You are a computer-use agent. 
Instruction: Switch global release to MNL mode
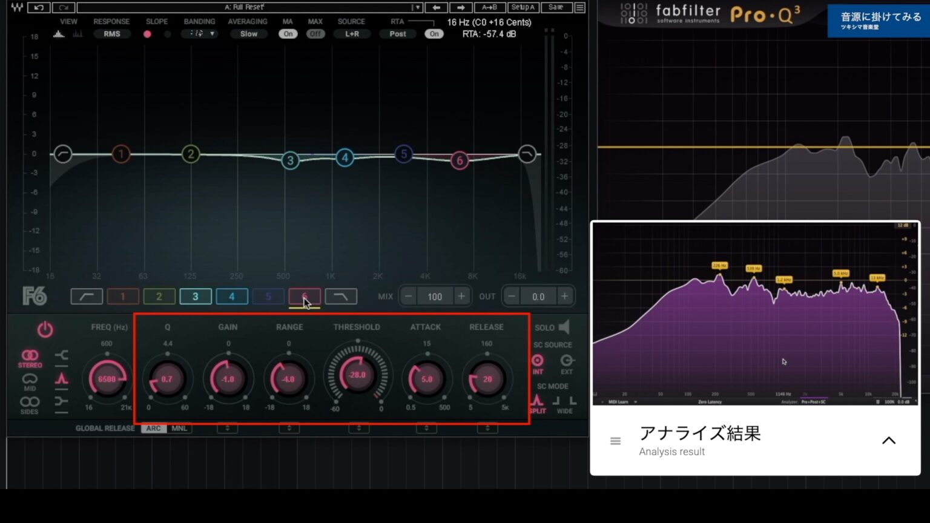(179, 428)
